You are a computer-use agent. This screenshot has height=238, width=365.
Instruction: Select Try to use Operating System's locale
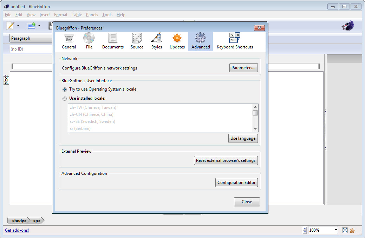point(65,90)
